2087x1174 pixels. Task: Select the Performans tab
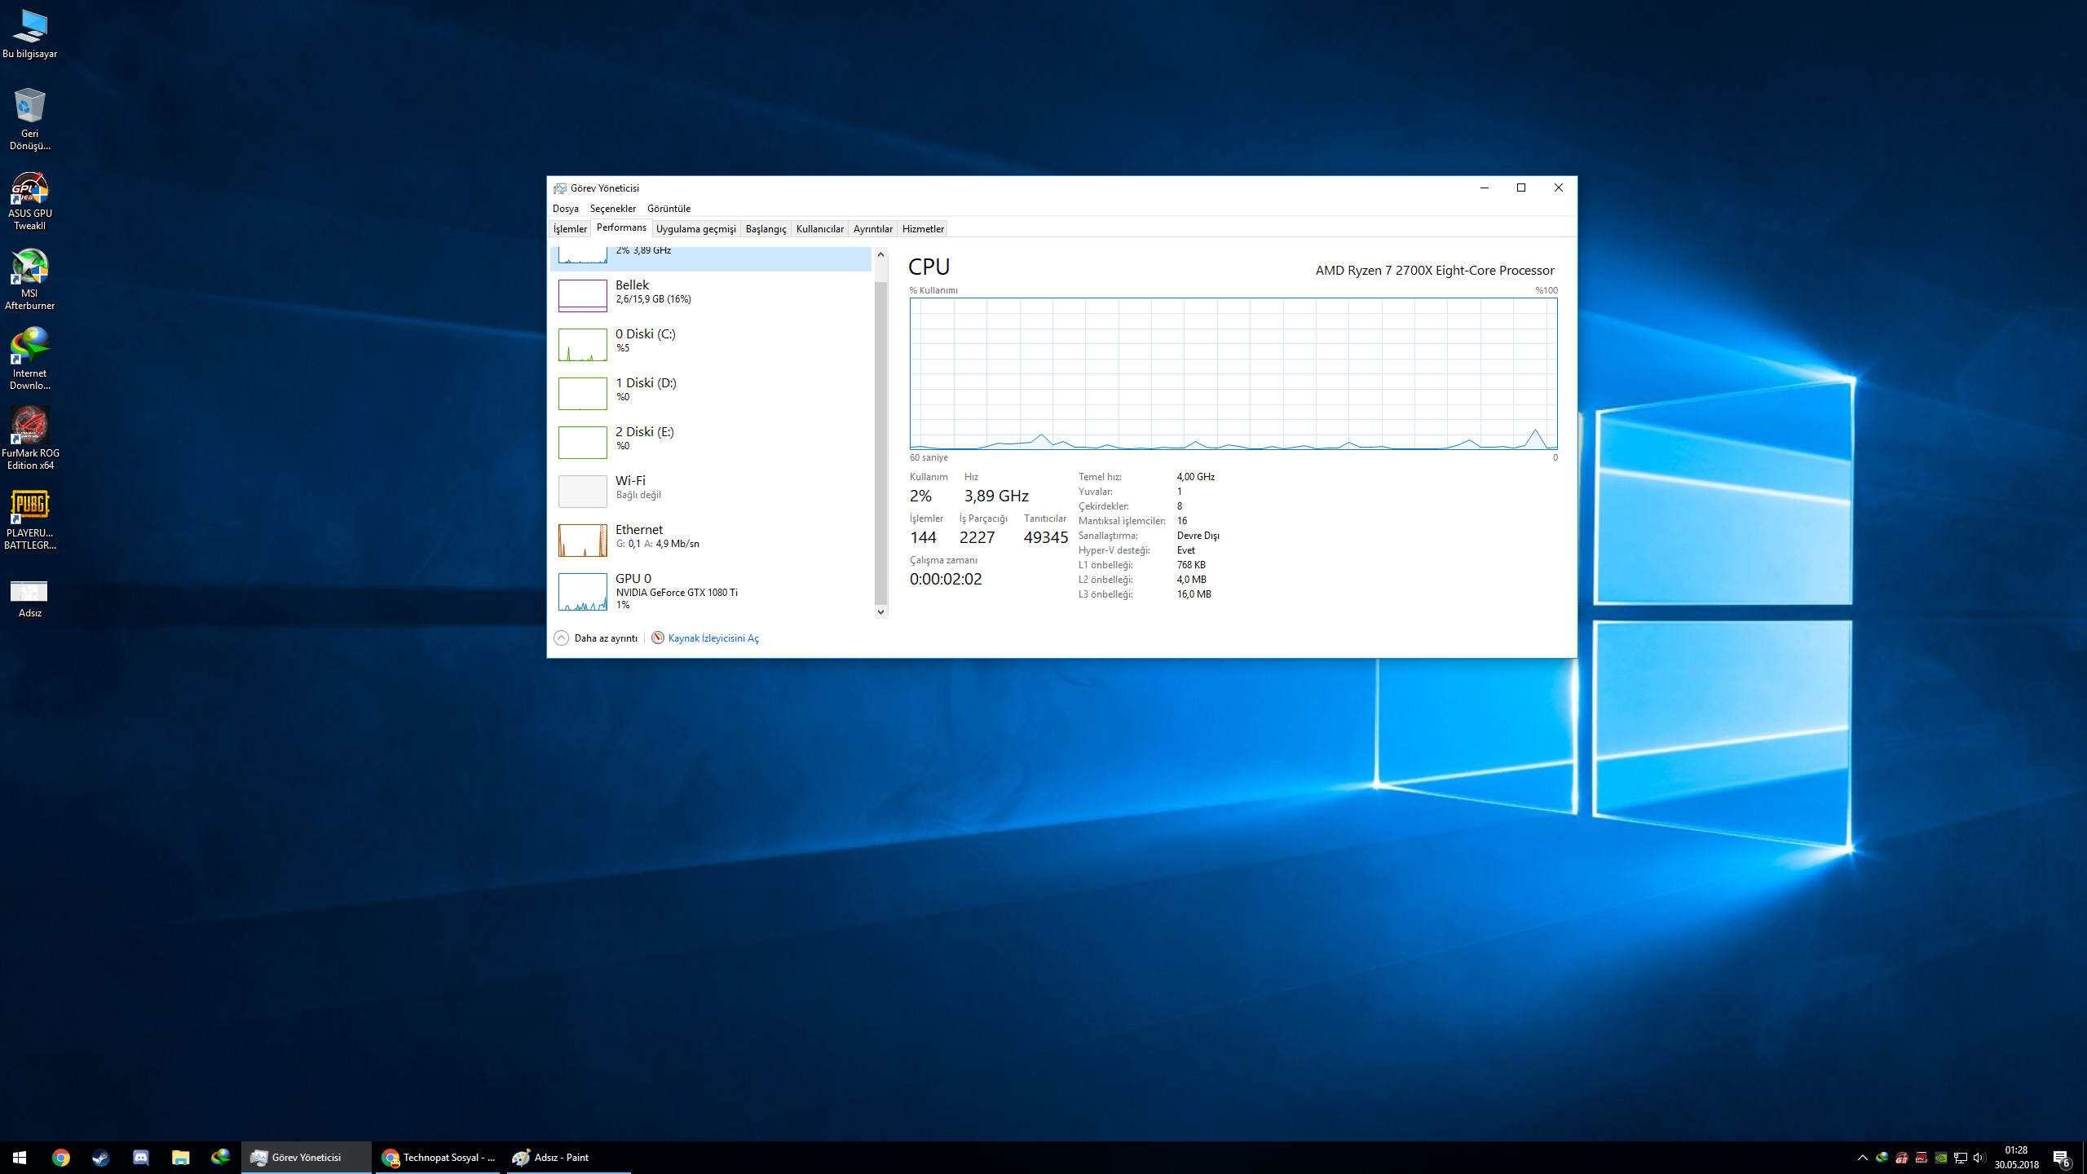coord(621,227)
